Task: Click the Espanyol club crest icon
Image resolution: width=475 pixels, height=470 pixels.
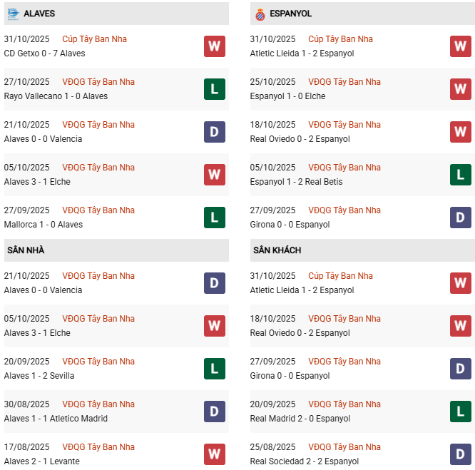Action: coord(260,14)
